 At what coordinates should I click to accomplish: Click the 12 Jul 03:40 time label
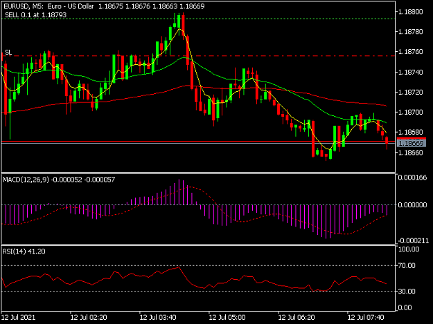tap(158, 317)
